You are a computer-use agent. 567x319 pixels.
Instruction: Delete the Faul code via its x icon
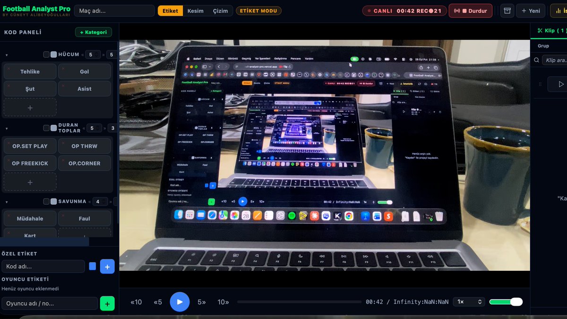pos(62,215)
